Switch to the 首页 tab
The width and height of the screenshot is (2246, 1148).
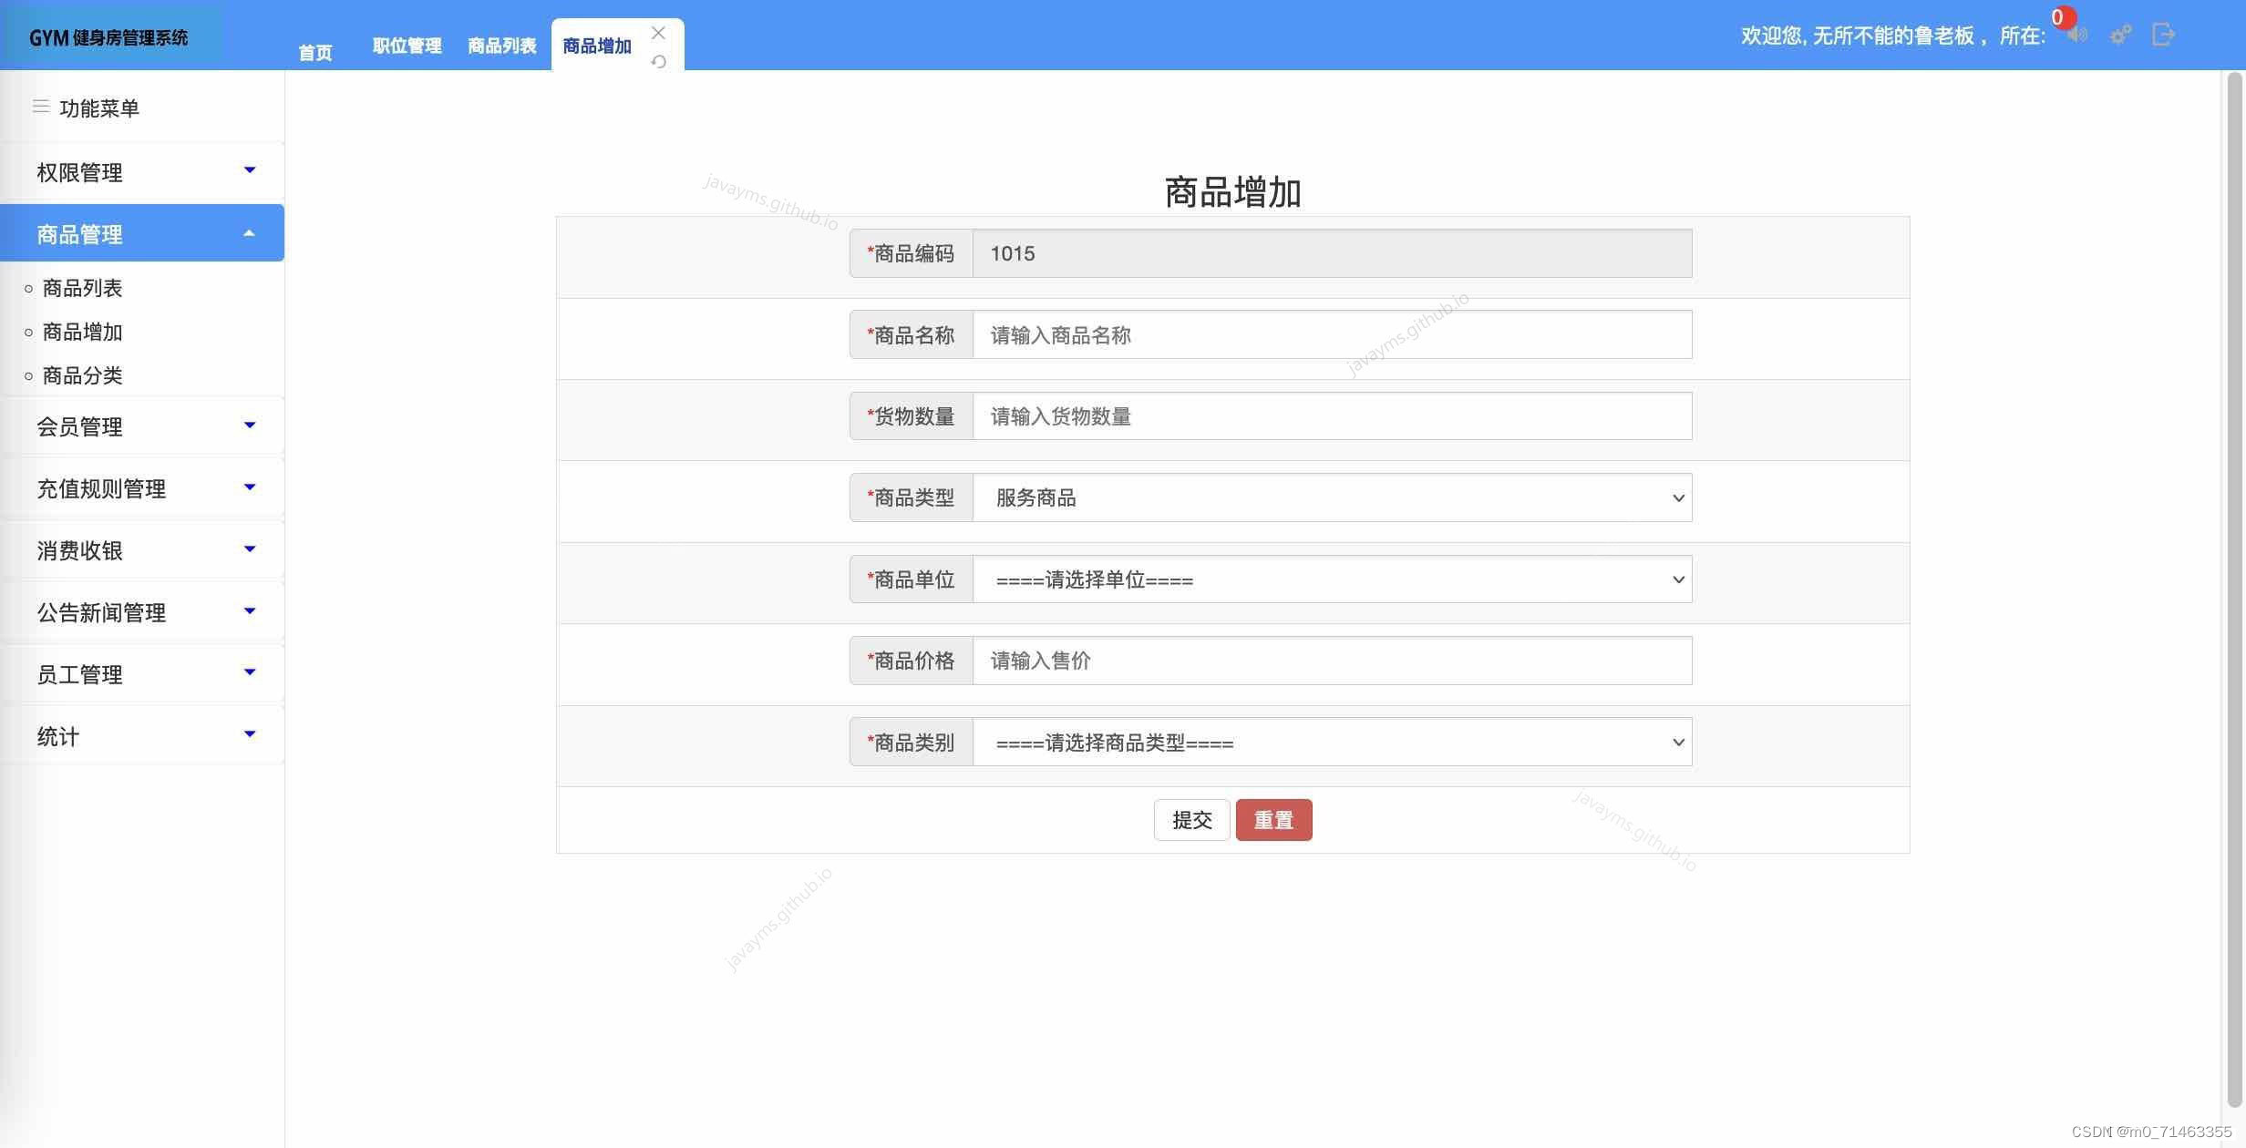[x=315, y=53]
